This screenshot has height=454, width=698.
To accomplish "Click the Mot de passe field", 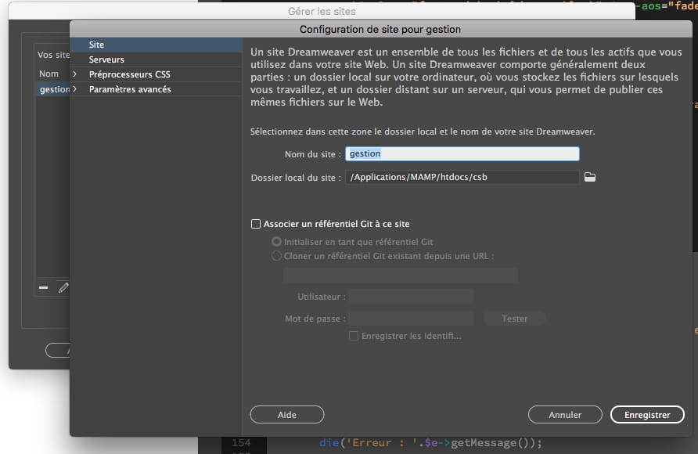I will click(x=411, y=319).
